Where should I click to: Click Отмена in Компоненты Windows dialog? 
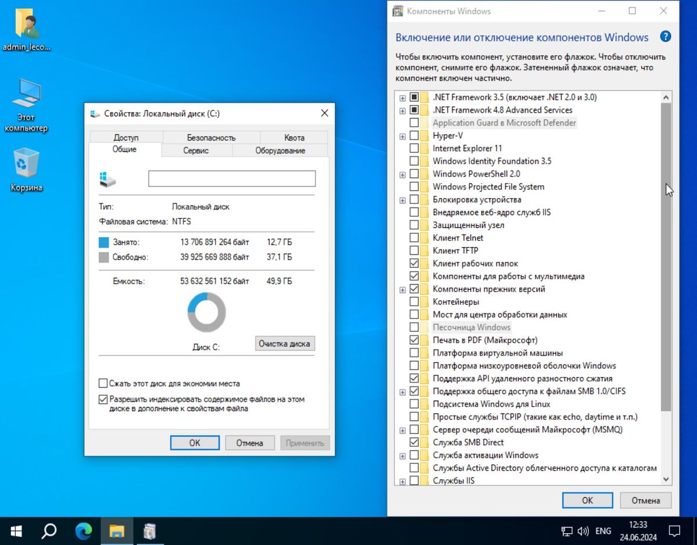tap(646, 500)
